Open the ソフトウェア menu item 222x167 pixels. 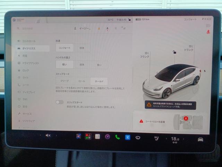coord(27,121)
